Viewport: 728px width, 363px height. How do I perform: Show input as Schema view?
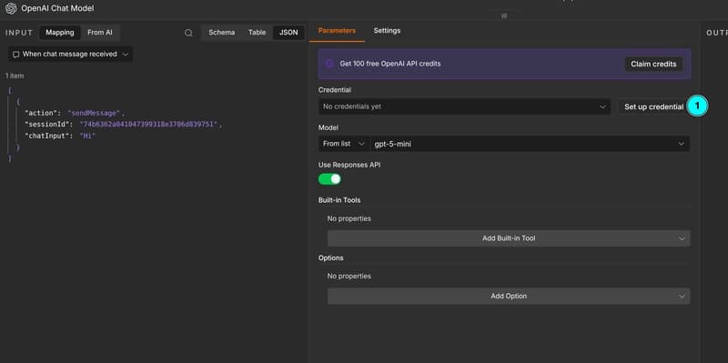[x=222, y=33]
